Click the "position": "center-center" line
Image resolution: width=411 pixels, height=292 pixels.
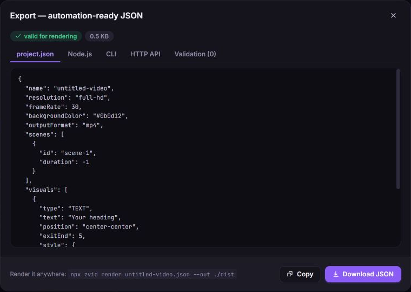pos(89,227)
